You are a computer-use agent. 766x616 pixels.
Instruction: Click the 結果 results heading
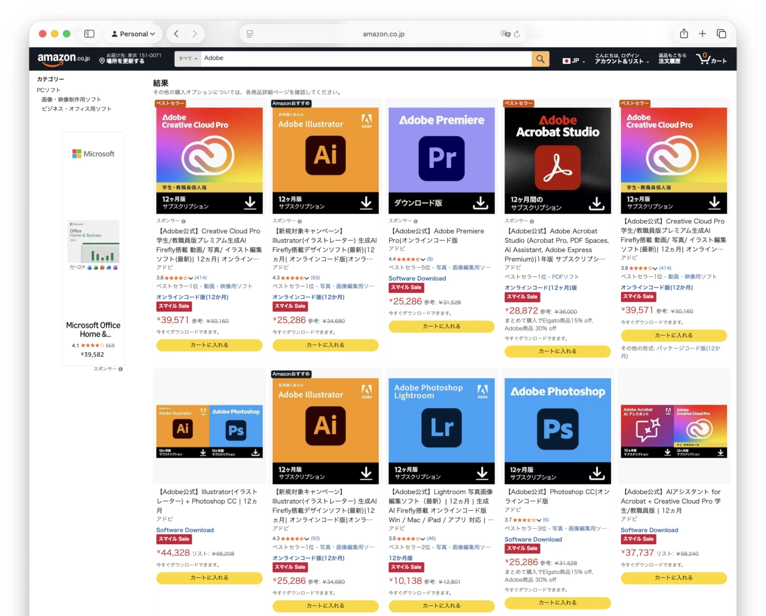click(x=160, y=83)
